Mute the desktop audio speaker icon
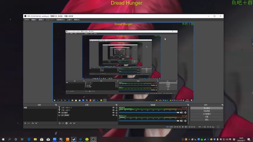This screenshot has height=142, width=253. tap(182, 113)
